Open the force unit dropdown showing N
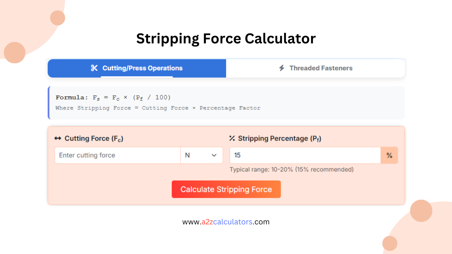452x254 pixels. click(201, 155)
